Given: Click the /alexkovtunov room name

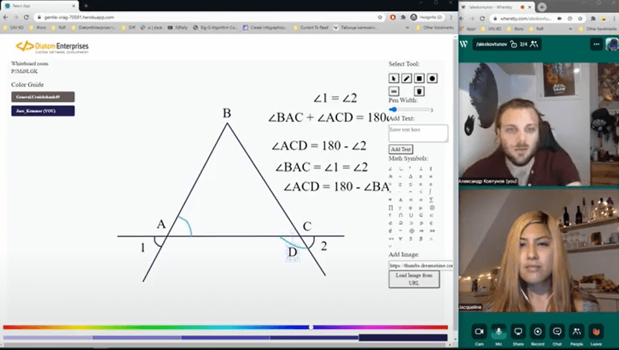Looking at the screenshot, I should 491,44.
